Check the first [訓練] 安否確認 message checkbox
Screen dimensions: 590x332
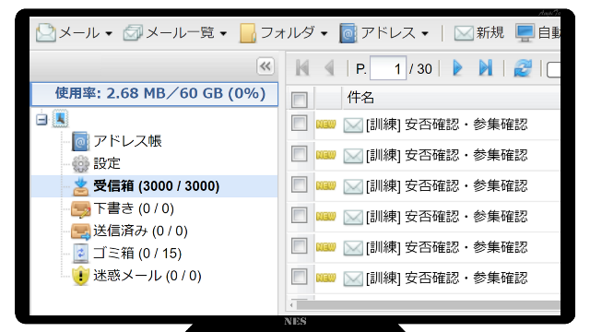(299, 123)
